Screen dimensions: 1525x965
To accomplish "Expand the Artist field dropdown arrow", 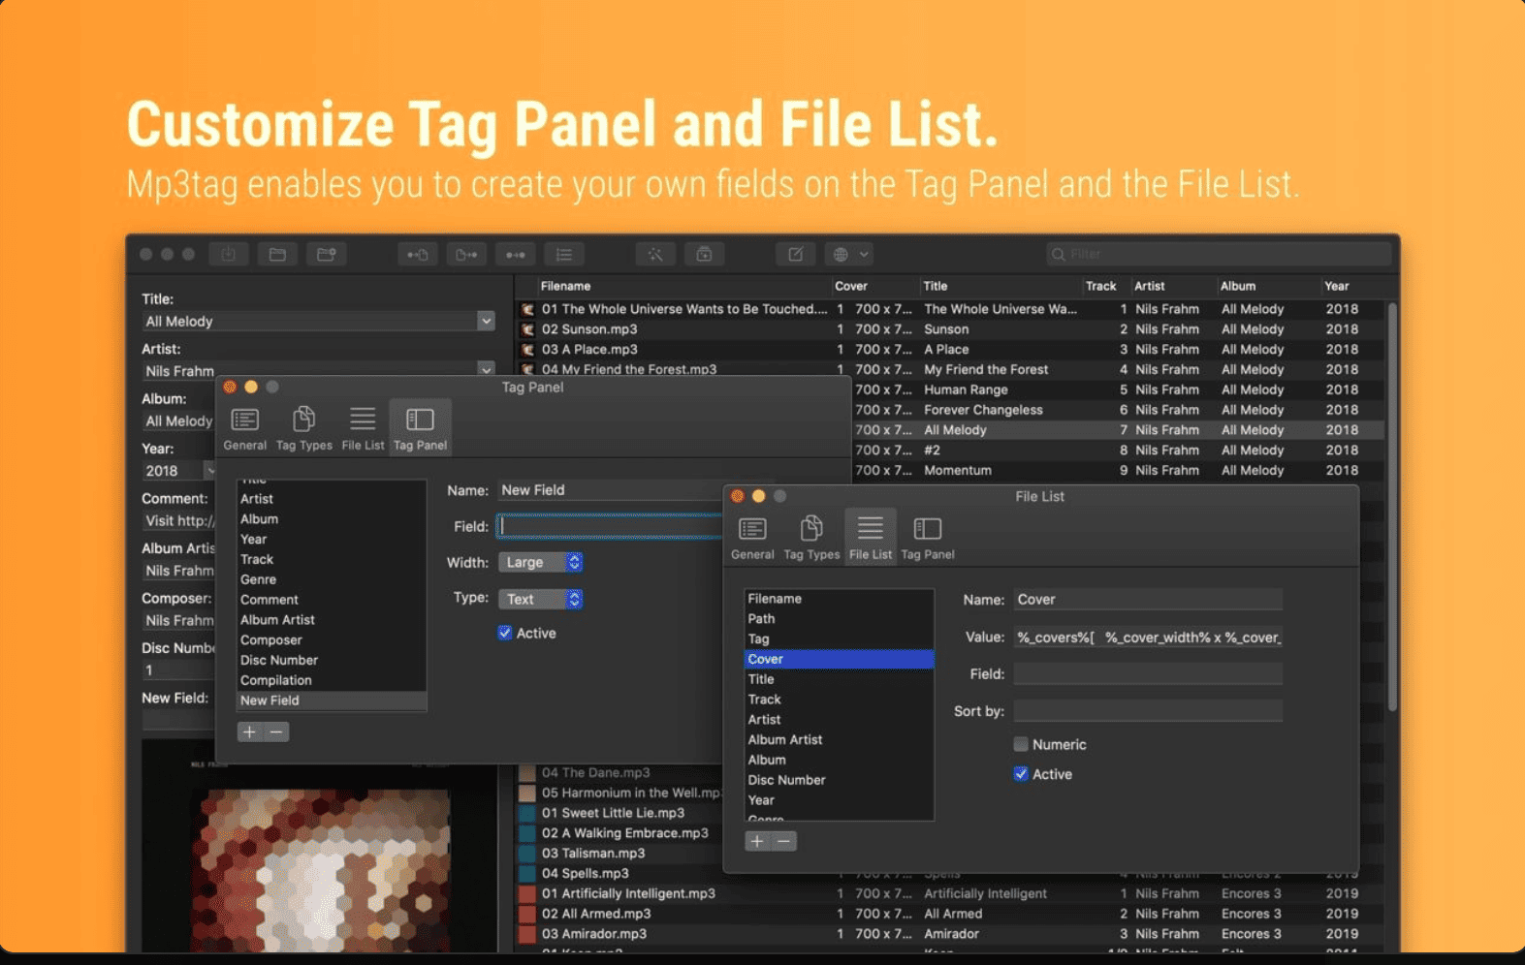I will click(486, 370).
